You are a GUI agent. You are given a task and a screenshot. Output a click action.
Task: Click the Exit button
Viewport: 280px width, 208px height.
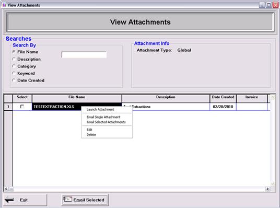pos(25,200)
